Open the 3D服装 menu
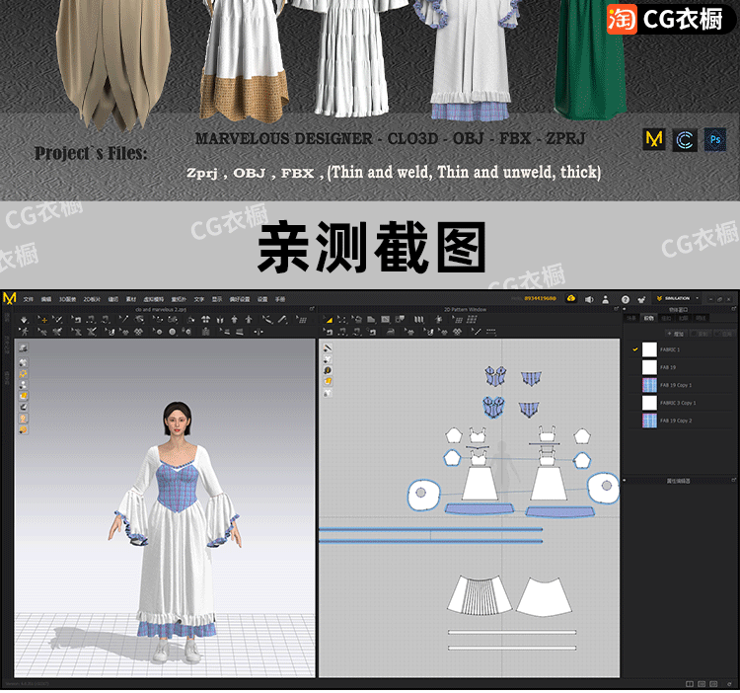The height and width of the screenshot is (693, 740). point(67,299)
